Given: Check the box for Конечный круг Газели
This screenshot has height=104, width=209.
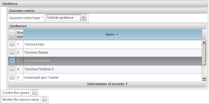Looking at the screenshot, I should (12, 77).
